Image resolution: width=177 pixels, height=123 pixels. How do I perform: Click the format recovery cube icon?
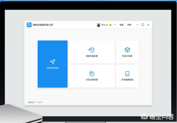pos(127,50)
